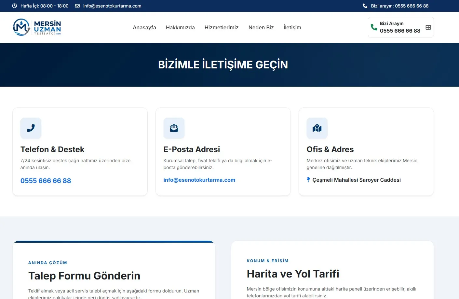Click the E-Posta Adresi heading
The width and height of the screenshot is (459, 299).
coord(192,149)
